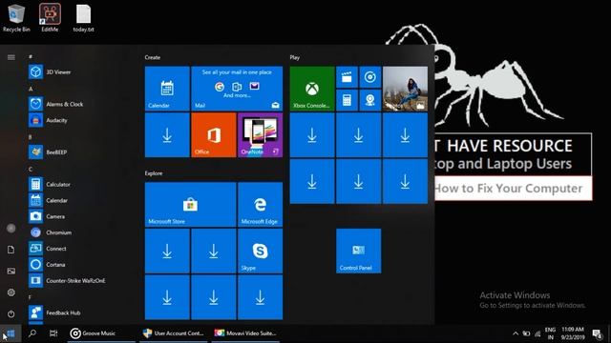Open the Movies & TV small tile
This screenshot has height=343, width=611.
pos(347,77)
